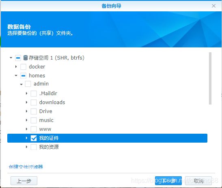Check the admin folder checkbox
This screenshot has height=188, width=222.
[x=28, y=84]
